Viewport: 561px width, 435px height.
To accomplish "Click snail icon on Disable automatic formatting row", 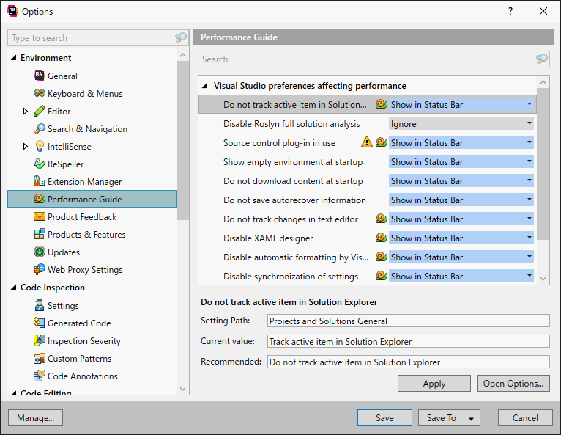I will (382, 257).
